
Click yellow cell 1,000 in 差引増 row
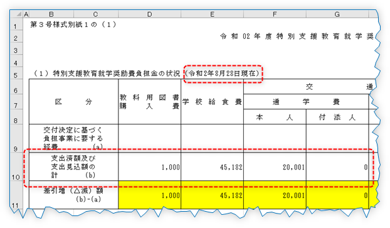[x=149, y=195]
